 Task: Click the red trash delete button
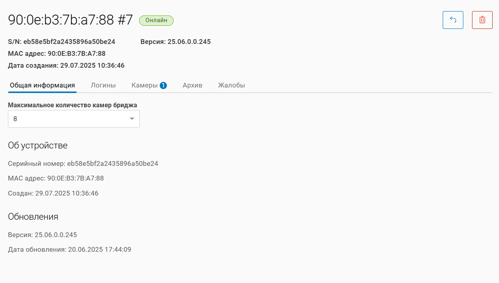coord(482,20)
